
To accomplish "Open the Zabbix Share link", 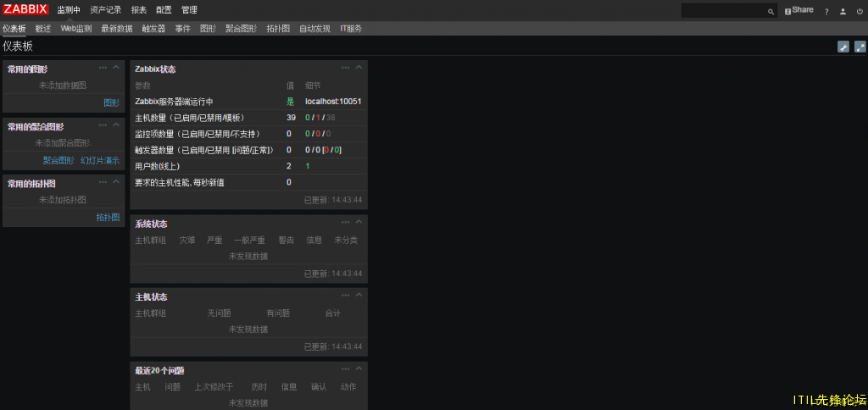I will point(798,10).
